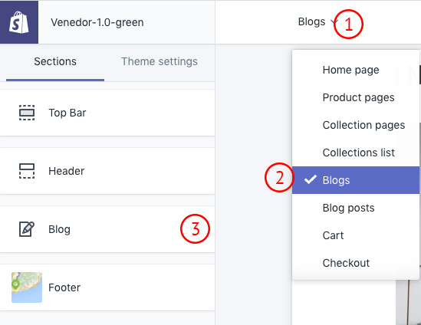Viewport: 421px width, 325px height.
Task: Switch to the Theme settings tab
Action: point(160,61)
